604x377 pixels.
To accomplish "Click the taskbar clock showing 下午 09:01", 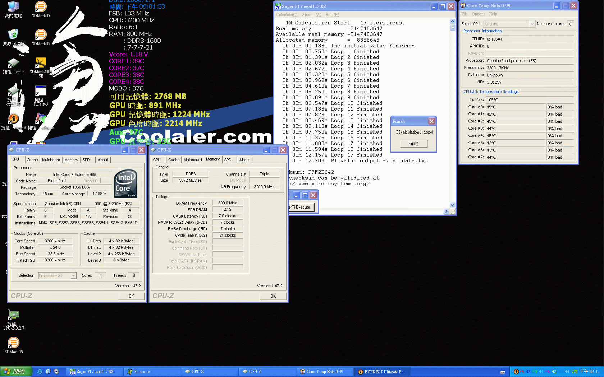I will pos(590,372).
